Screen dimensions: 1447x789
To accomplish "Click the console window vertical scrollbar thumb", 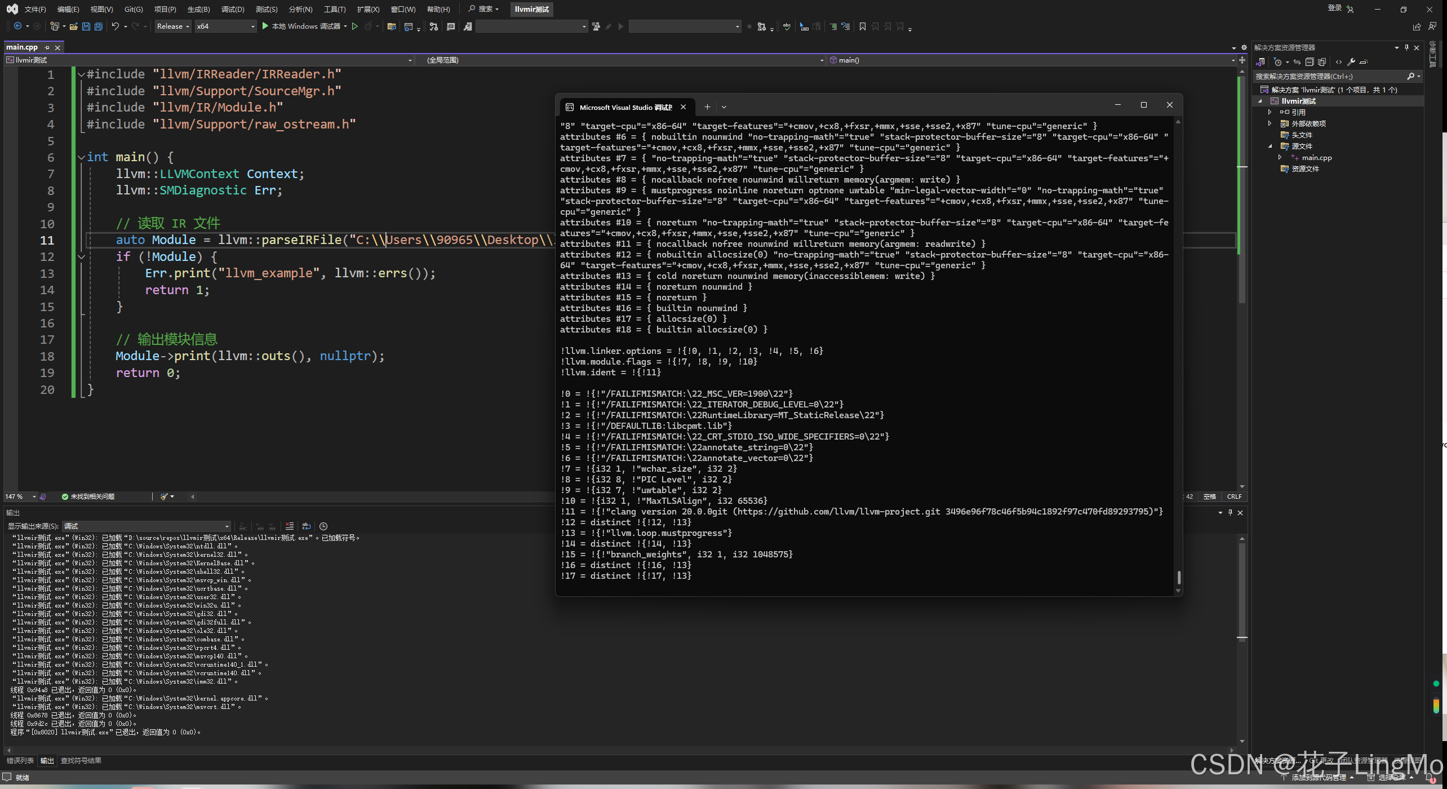I will [x=1179, y=578].
